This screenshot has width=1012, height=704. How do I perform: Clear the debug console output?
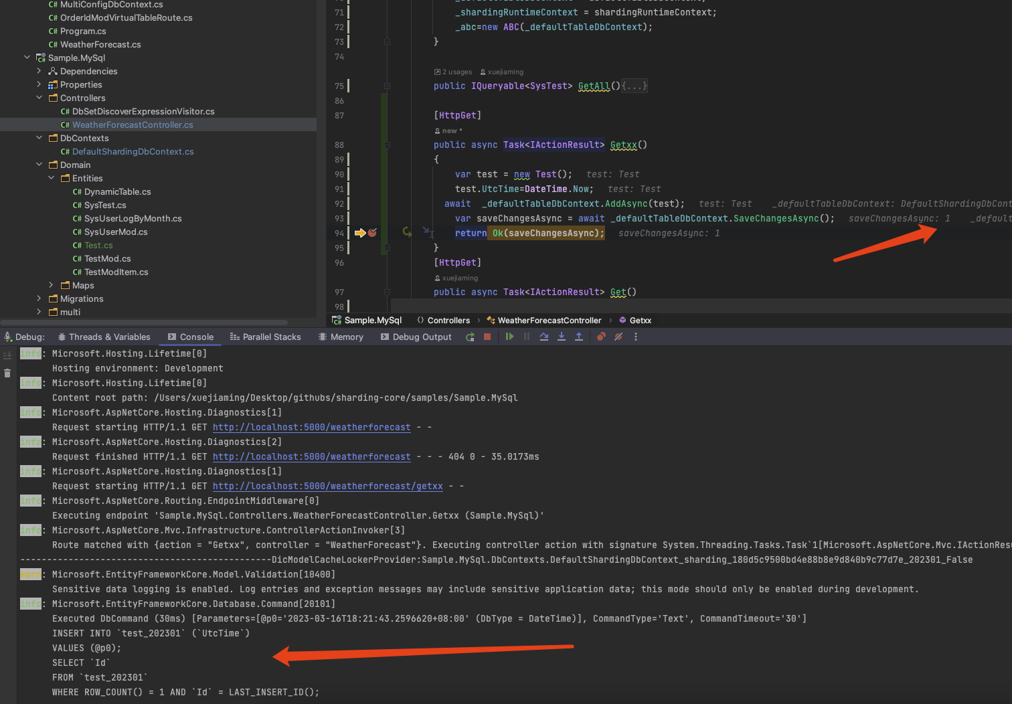click(x=7, y=373)
